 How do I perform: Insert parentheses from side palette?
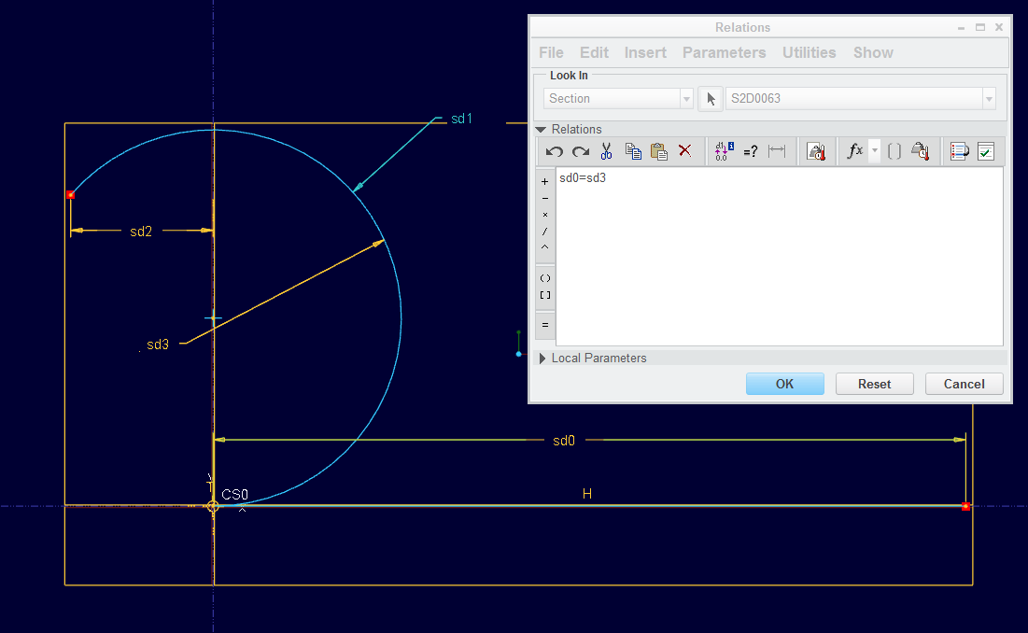545,278
